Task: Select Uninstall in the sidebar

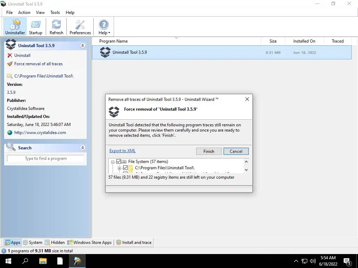Action: point(22,55)
